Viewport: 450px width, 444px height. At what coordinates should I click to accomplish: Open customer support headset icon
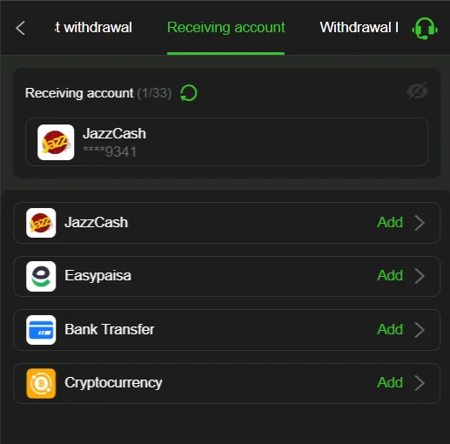tap(425, 29)
